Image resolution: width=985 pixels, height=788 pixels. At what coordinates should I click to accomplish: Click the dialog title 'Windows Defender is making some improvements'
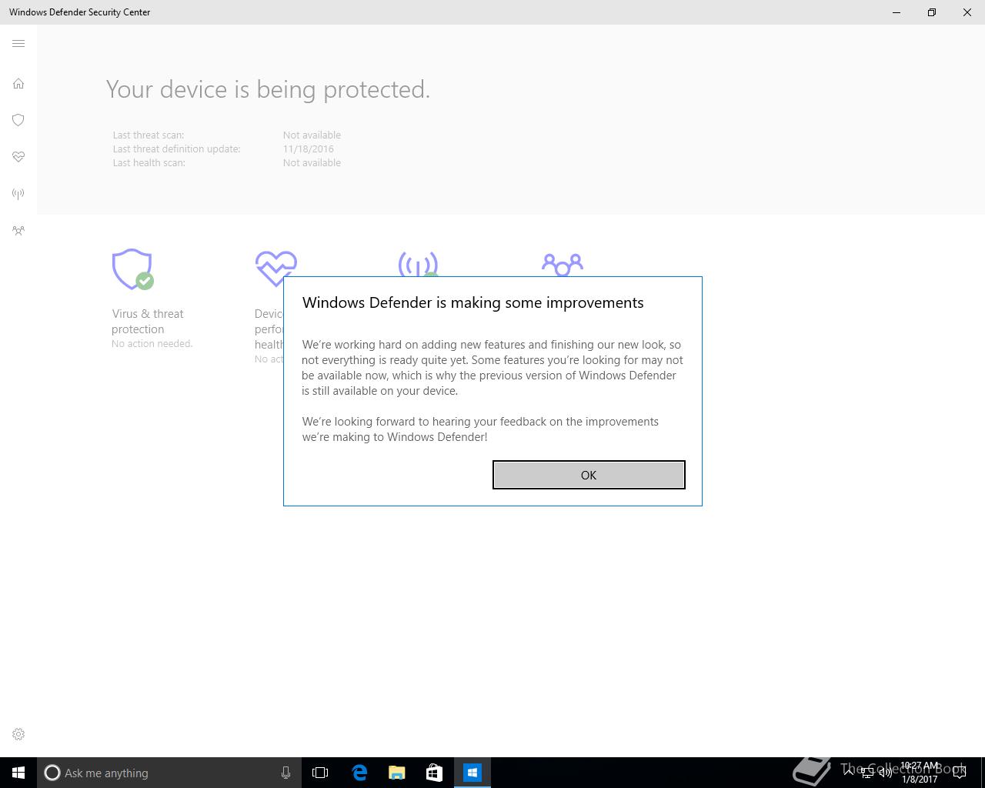click(472, 302)
